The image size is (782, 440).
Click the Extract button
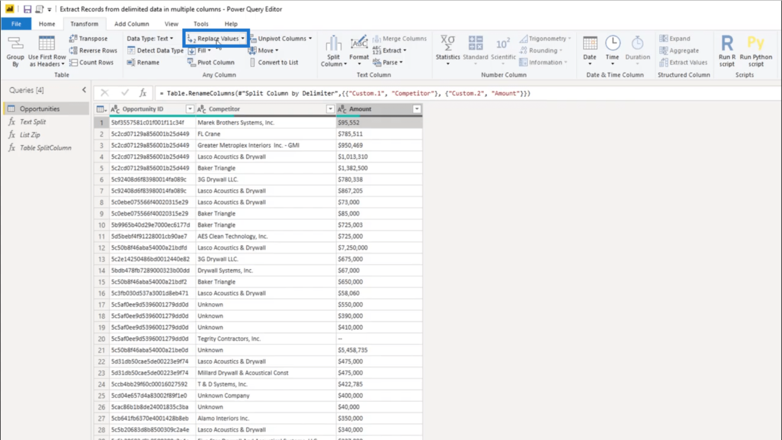(x=390, y=50)
